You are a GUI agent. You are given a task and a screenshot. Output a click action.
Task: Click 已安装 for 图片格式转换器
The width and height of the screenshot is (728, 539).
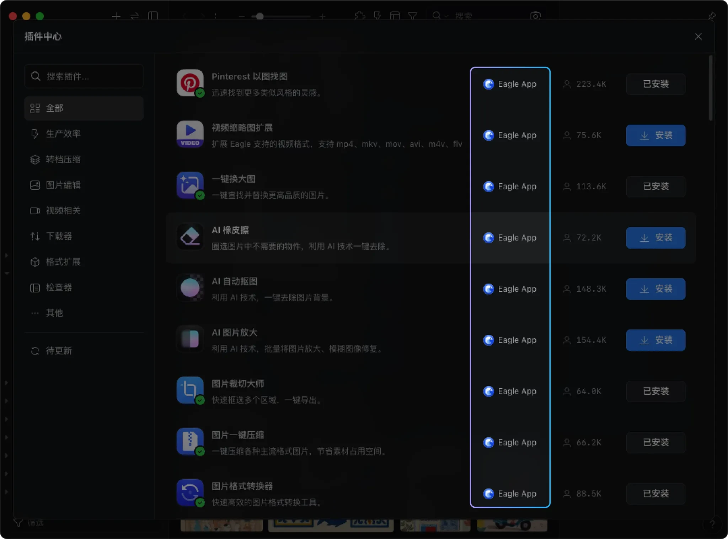[x=656, y=494]
